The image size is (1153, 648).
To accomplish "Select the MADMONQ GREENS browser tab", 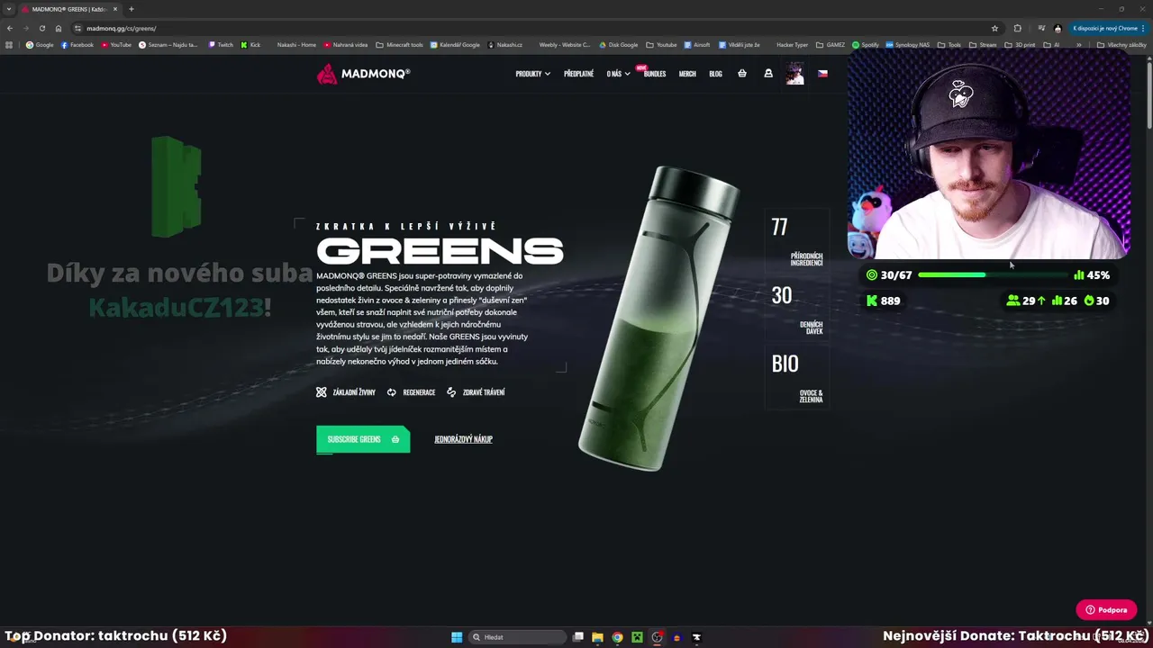I will 68,9.
